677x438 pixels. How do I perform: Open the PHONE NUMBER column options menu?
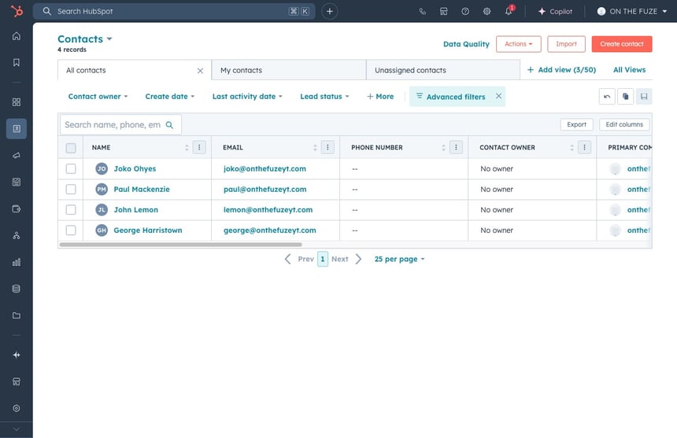coord(456,147)
